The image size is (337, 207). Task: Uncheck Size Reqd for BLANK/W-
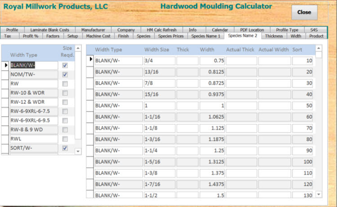coord(65,65)
